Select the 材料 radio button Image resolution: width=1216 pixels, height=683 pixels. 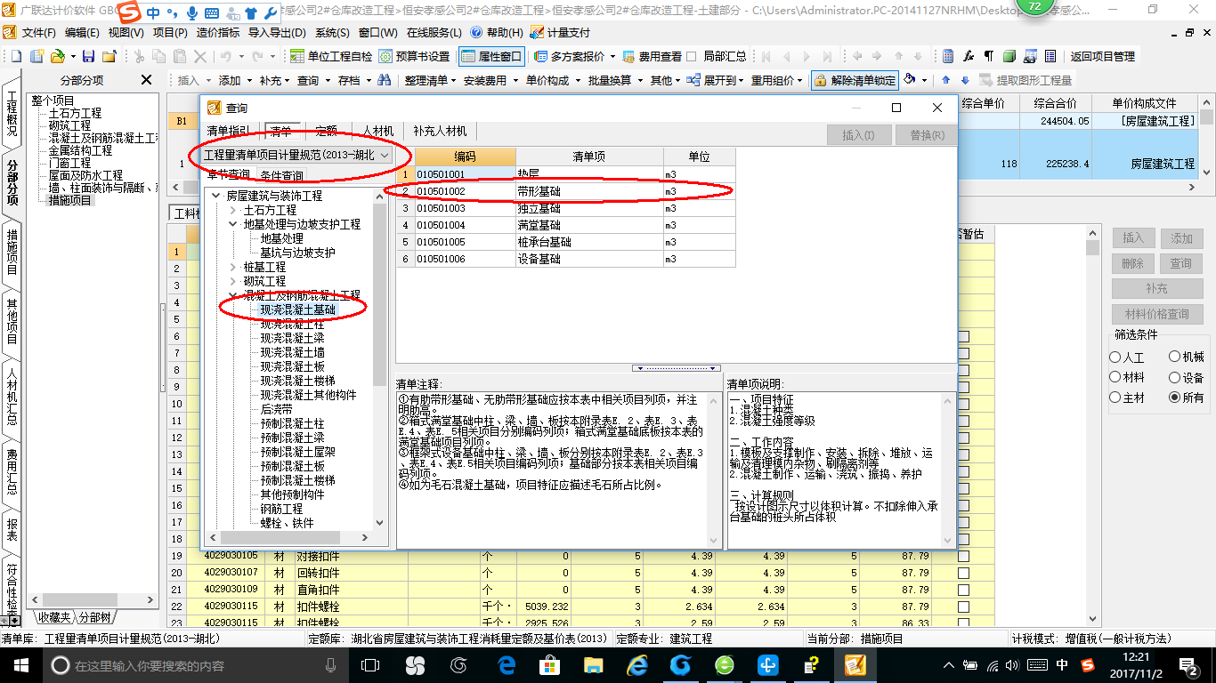pyautogui.click(x=1115, y=377)
